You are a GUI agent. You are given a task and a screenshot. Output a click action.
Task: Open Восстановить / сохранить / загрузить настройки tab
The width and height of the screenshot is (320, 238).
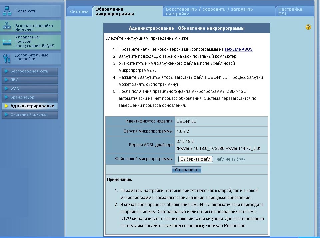coord(219,11)
